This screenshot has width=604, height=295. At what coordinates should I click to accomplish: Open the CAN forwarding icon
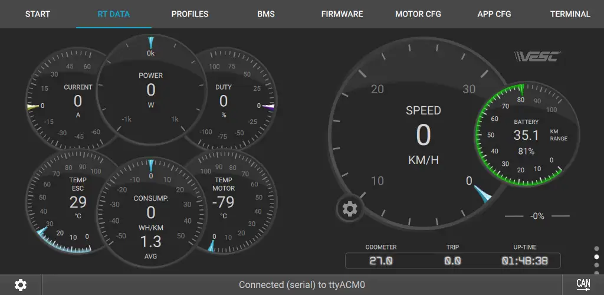point(583,284)
